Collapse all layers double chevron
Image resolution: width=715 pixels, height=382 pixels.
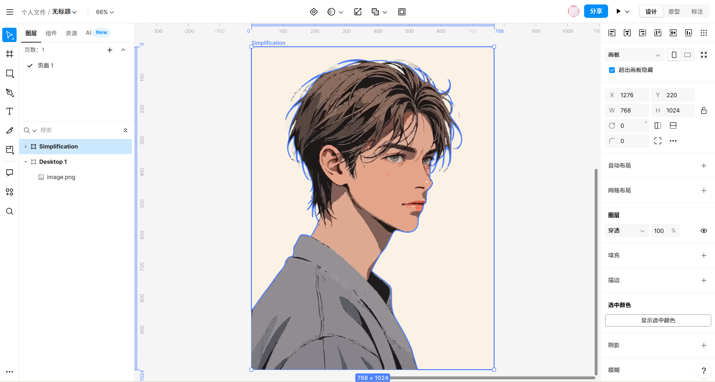(x=125, y=130)
